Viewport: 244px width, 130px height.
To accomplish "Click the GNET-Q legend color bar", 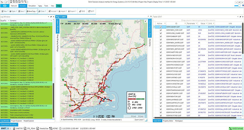I will [136, 99].
